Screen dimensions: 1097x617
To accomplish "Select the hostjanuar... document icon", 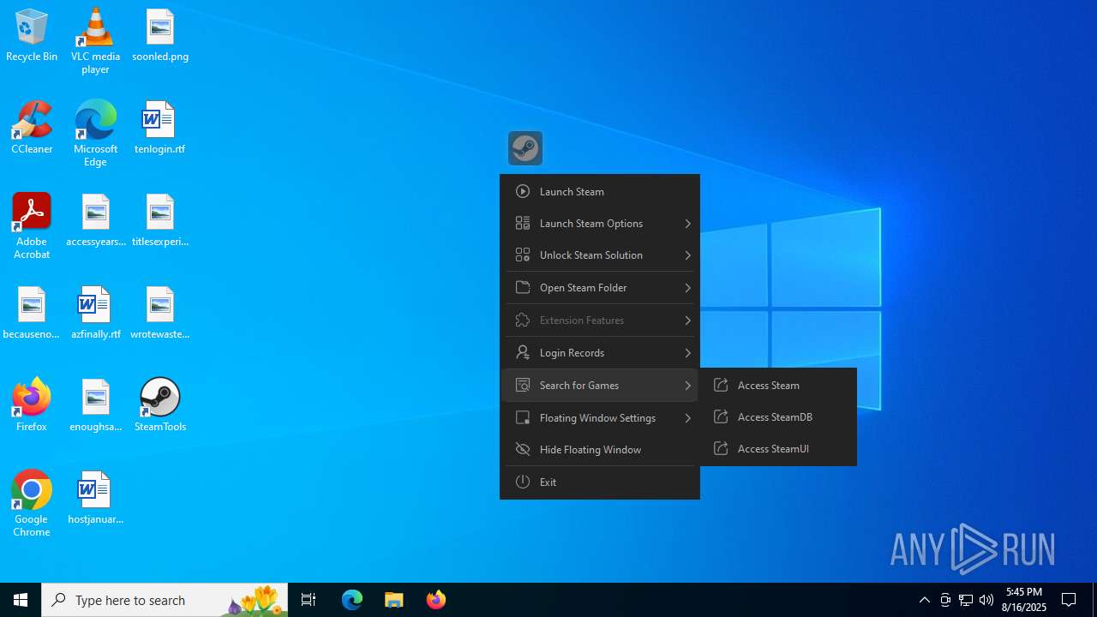I will (x=95, y=498).
